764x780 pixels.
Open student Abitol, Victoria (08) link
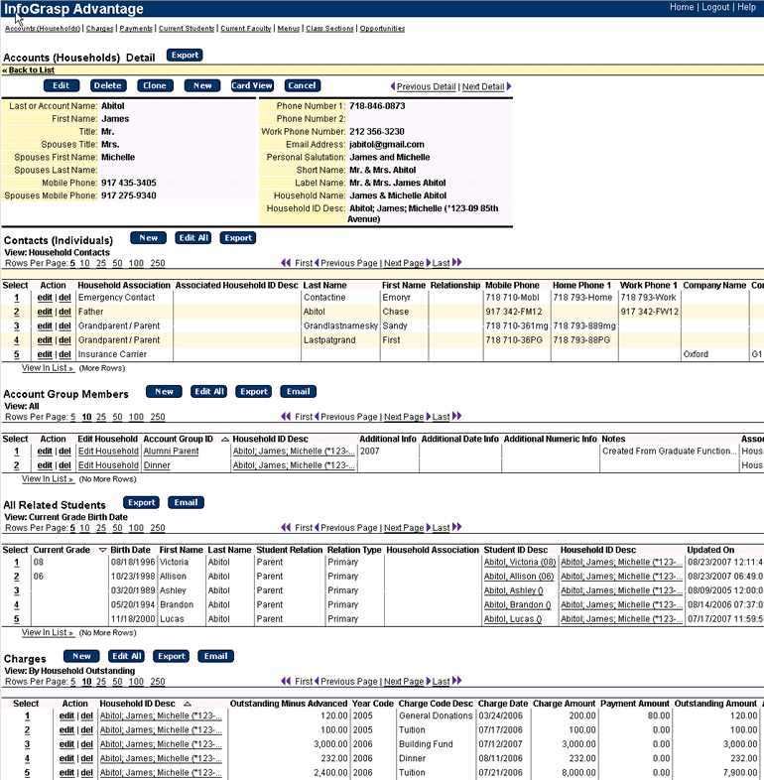(520, 562)
